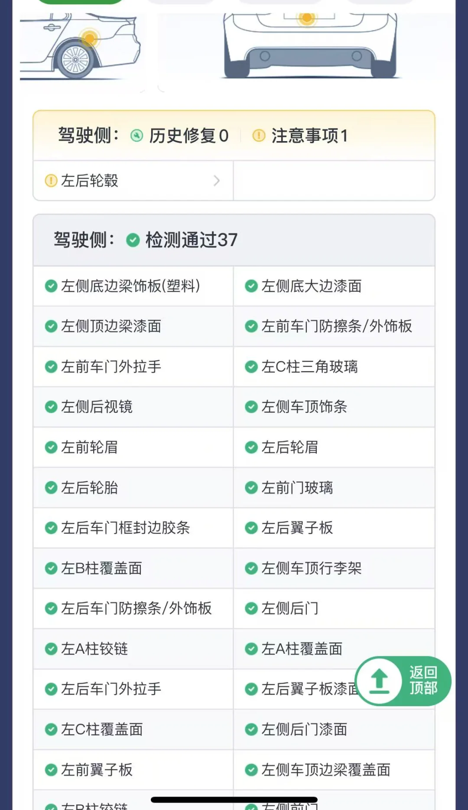This screenshot has width=468, height=810.
Task: Tap the return-to-top upload arrow icon
Action: pos(380,681)
